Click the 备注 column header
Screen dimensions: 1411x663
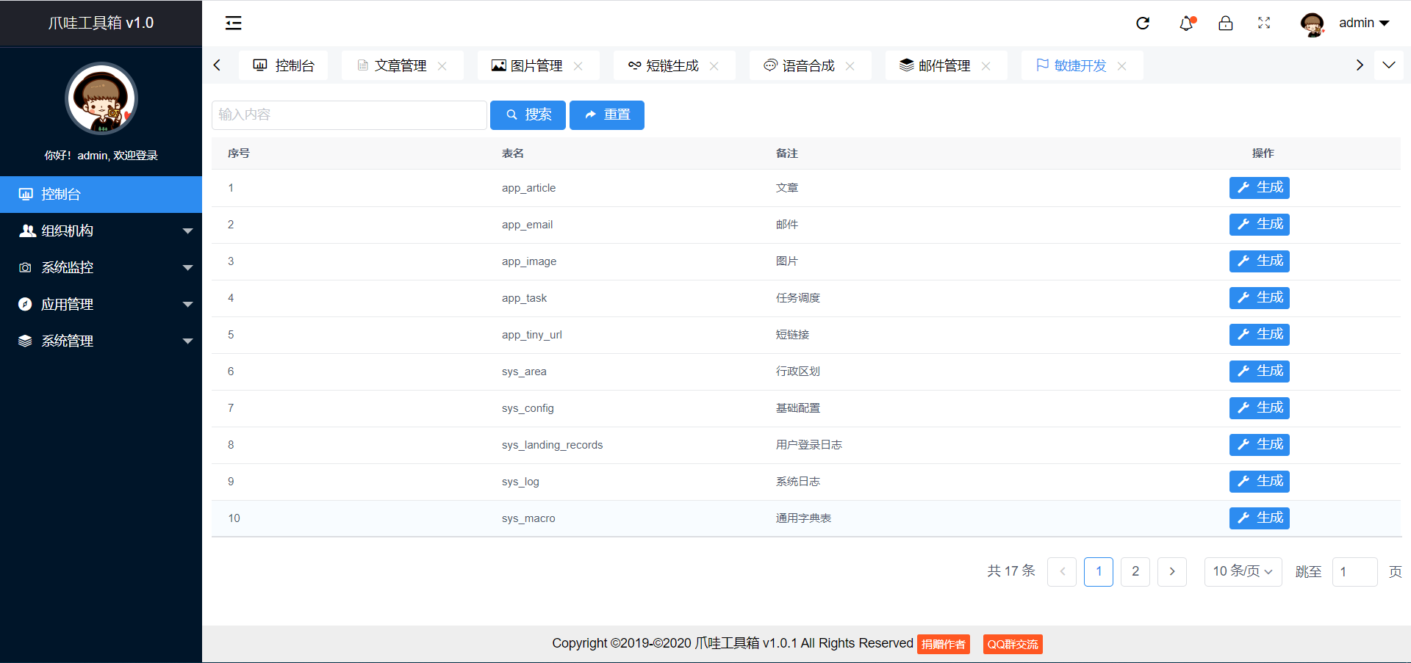[x=787, y=153]
